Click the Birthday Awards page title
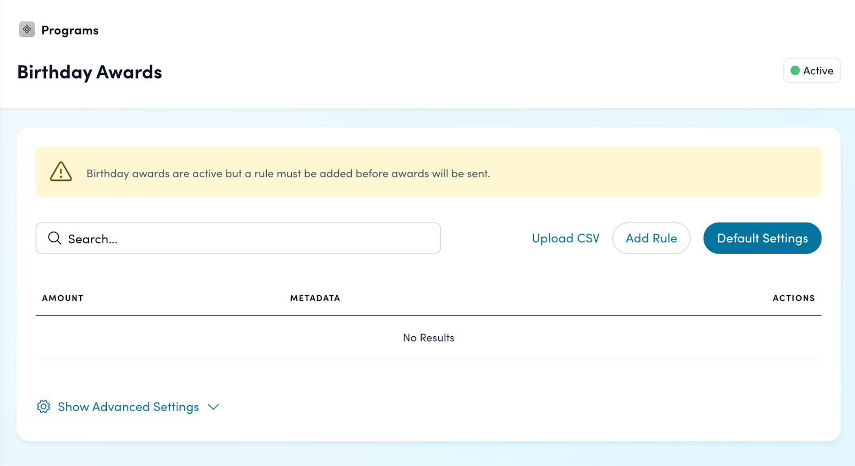The width and height of the screenshot is (855, 466). coord(89,72)
